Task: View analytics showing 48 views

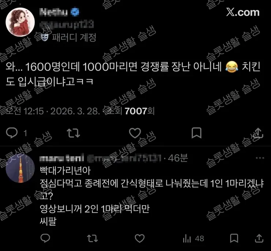Action: tap(194, 239)
